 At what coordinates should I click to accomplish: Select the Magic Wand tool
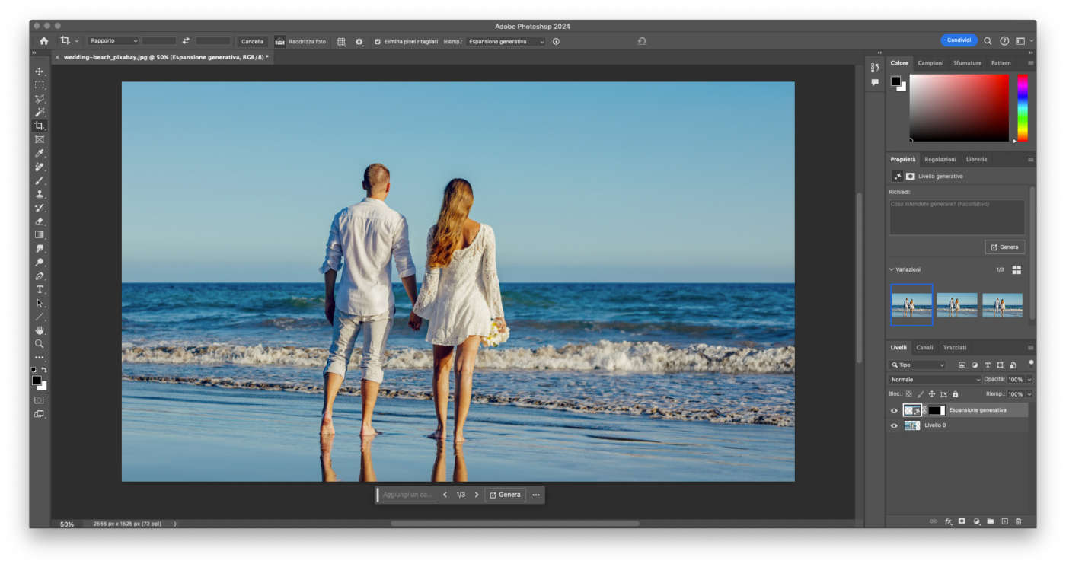pyautogui.click(x=40, y=113)
